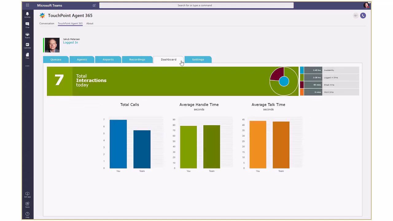Open the Activity bell icon
This screenshot has height=221, width=393.
(x=27, y=15)
